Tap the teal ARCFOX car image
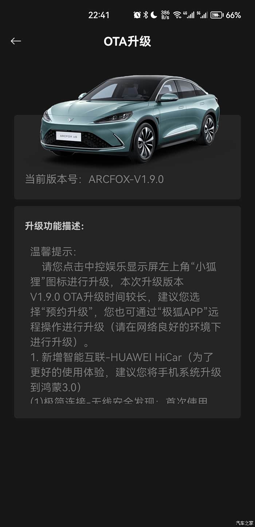This screenshot has width=255, height=527. point(130,118)
